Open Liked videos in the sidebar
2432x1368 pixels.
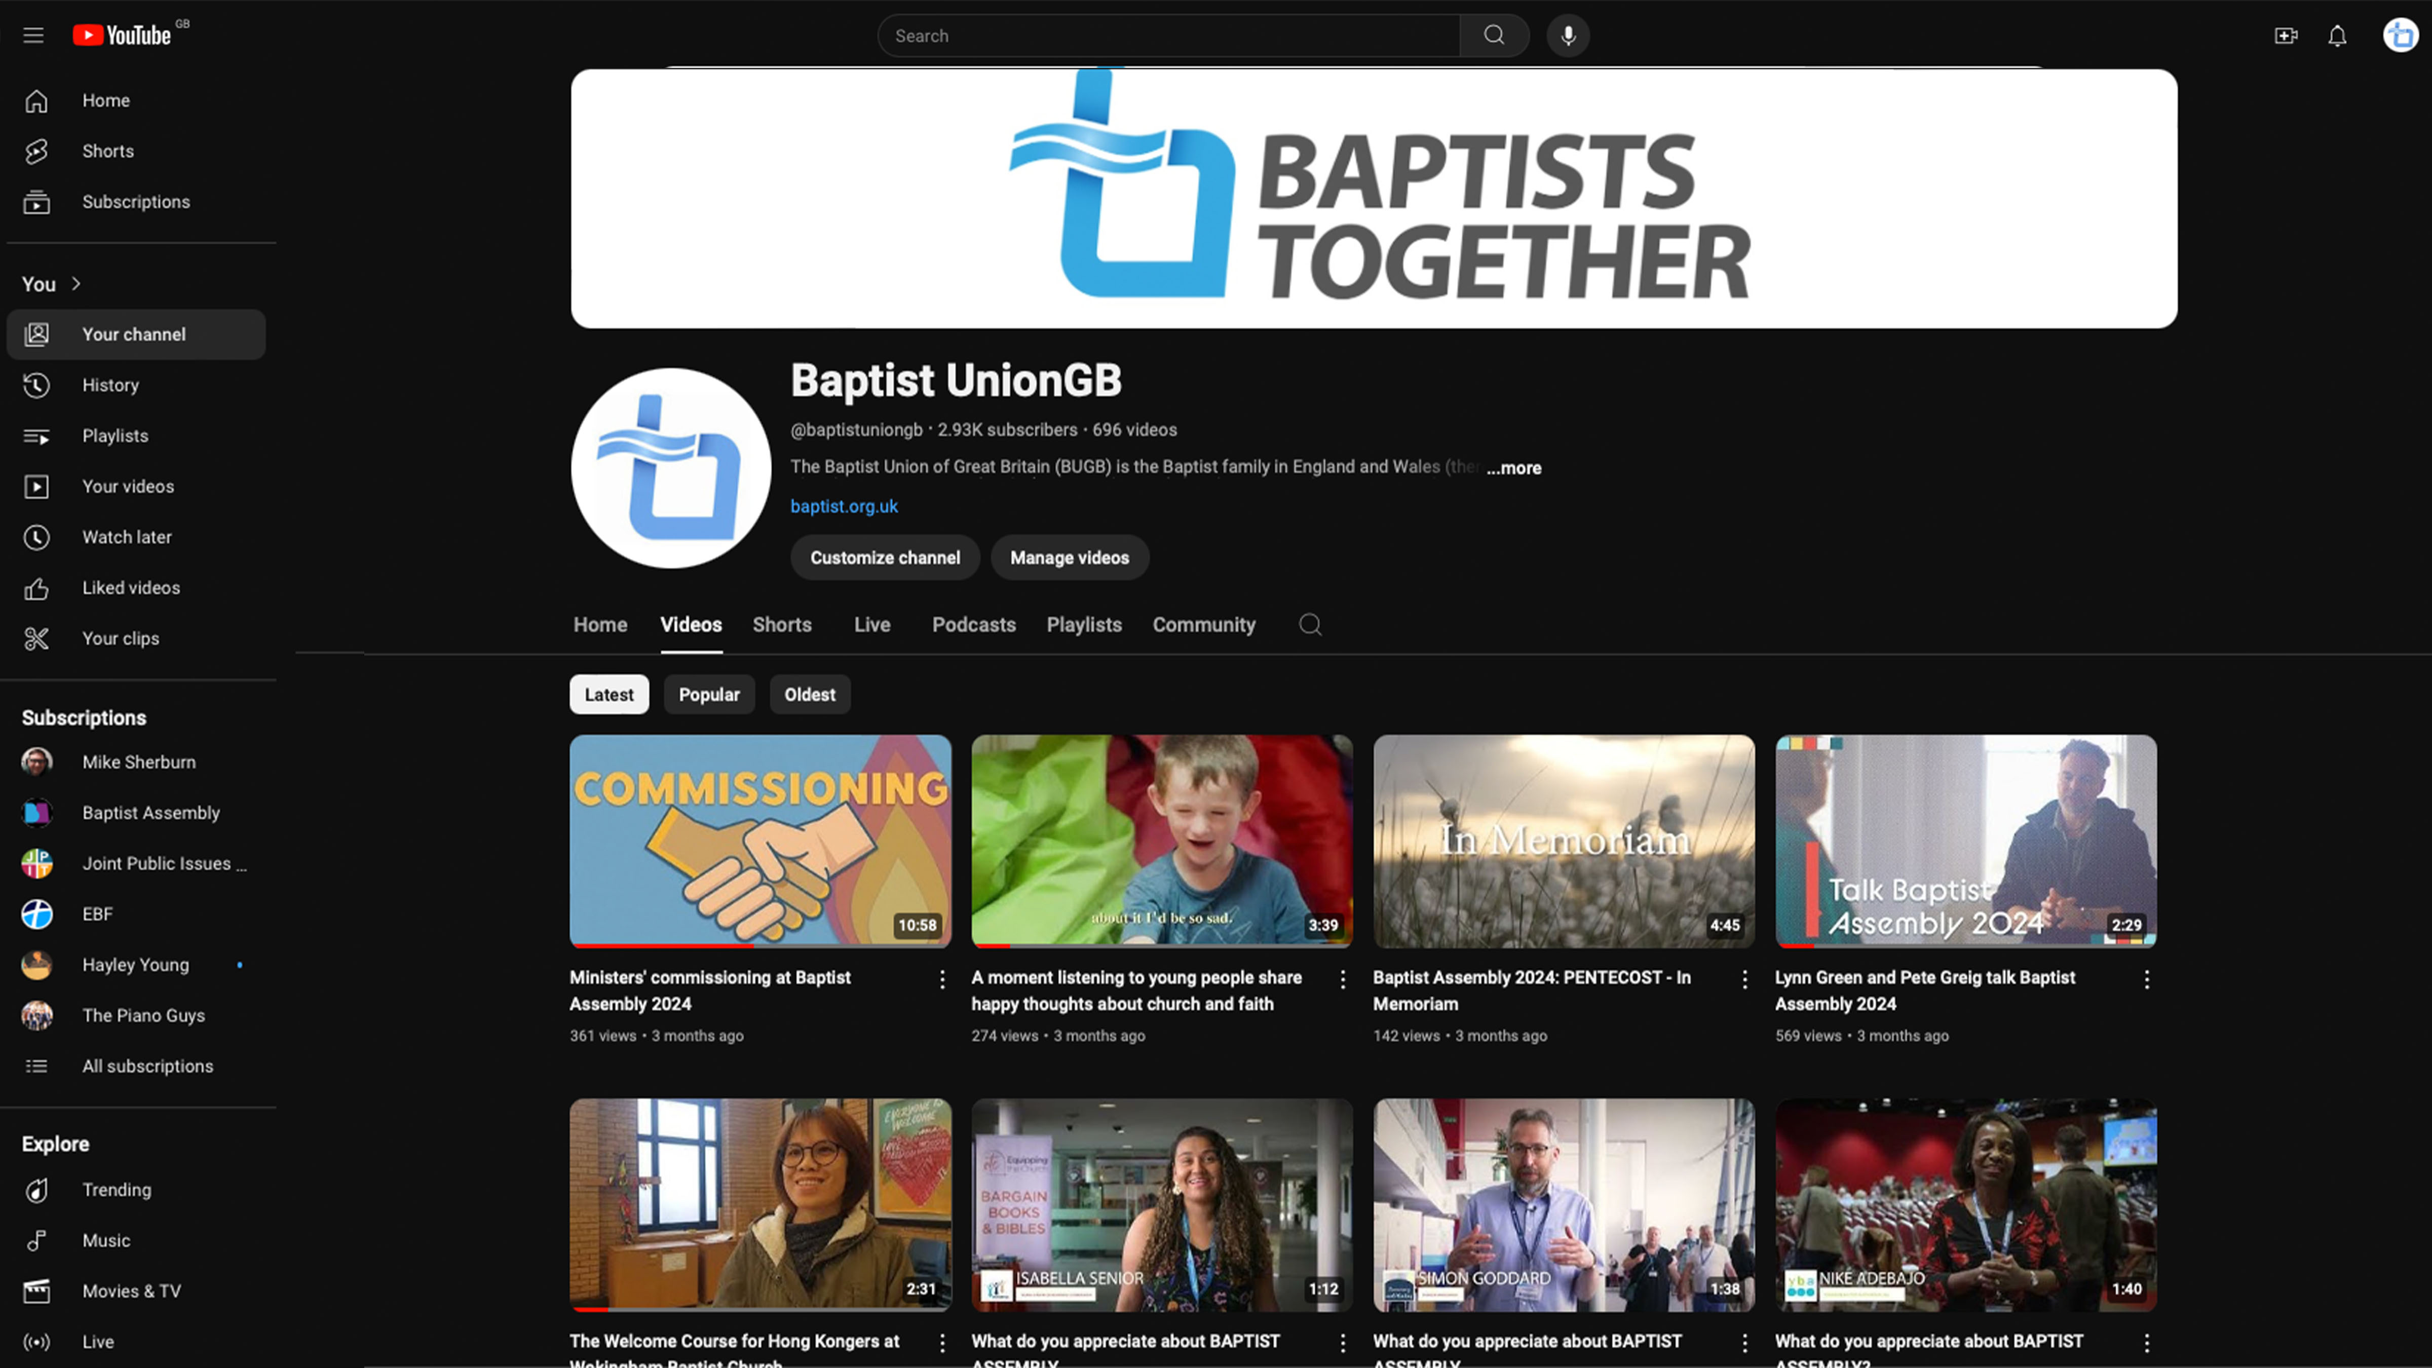pos(136,588)
